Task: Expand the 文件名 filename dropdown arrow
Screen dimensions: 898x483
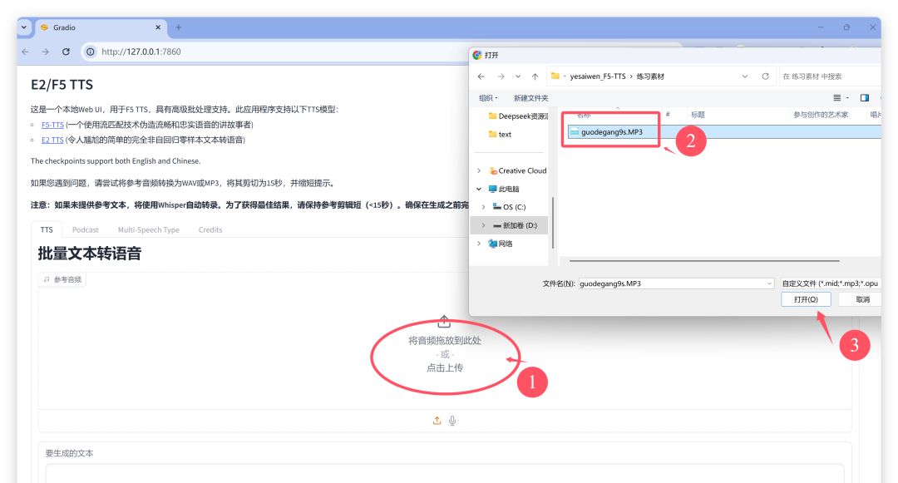Action: 769,283
